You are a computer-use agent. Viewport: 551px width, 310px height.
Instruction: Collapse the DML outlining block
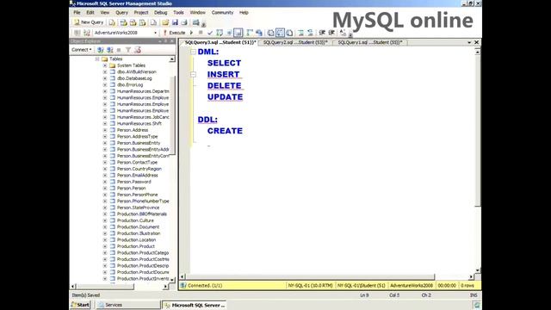coord(193,52)
